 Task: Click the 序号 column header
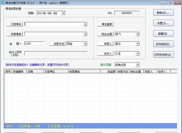(8, 71)
